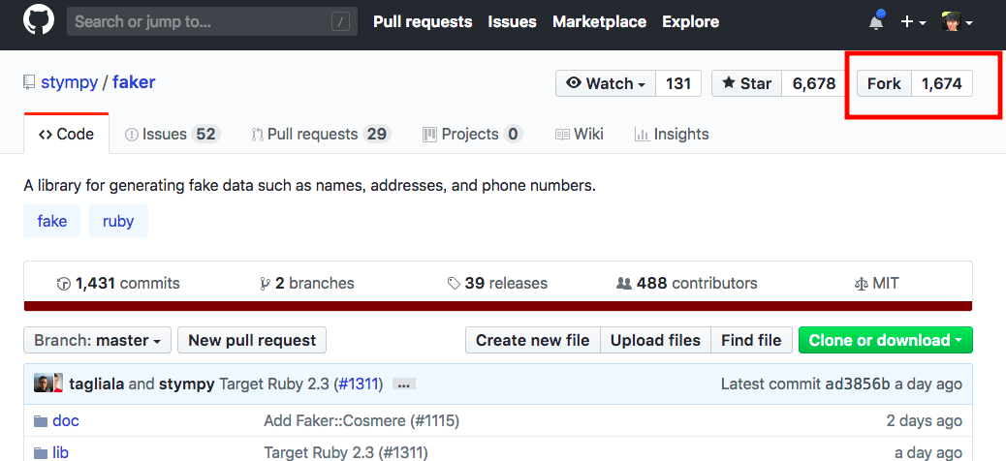The height and width of the screenshot is (461, 1006).
Task: Open the lib folder
Action: click(60, 452)
